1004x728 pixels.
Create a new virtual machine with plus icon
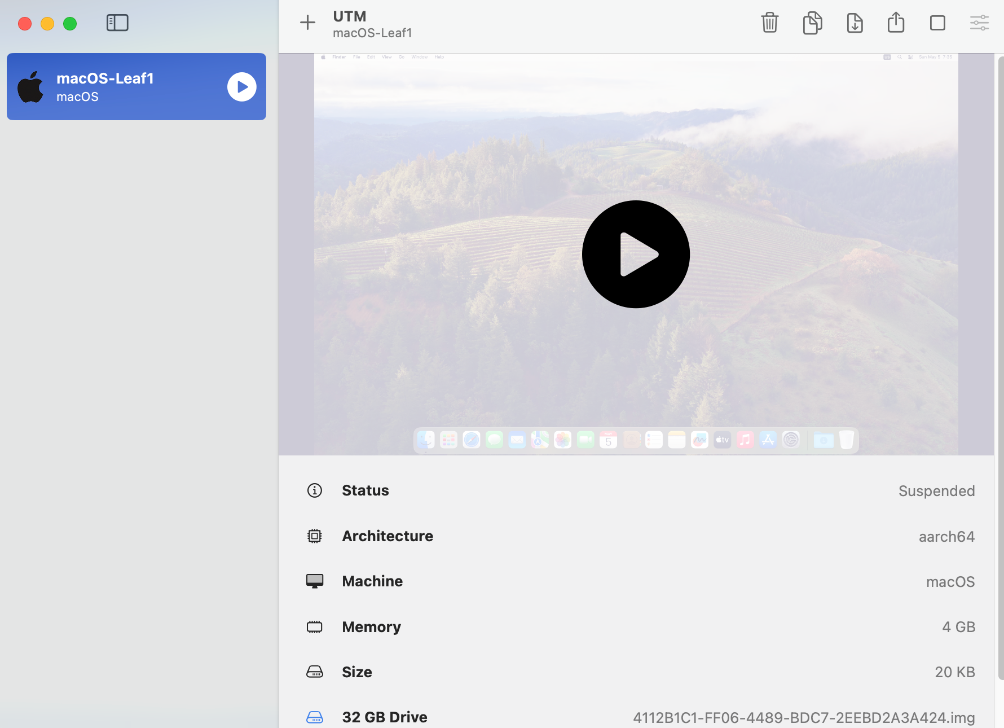coord(307,23)
